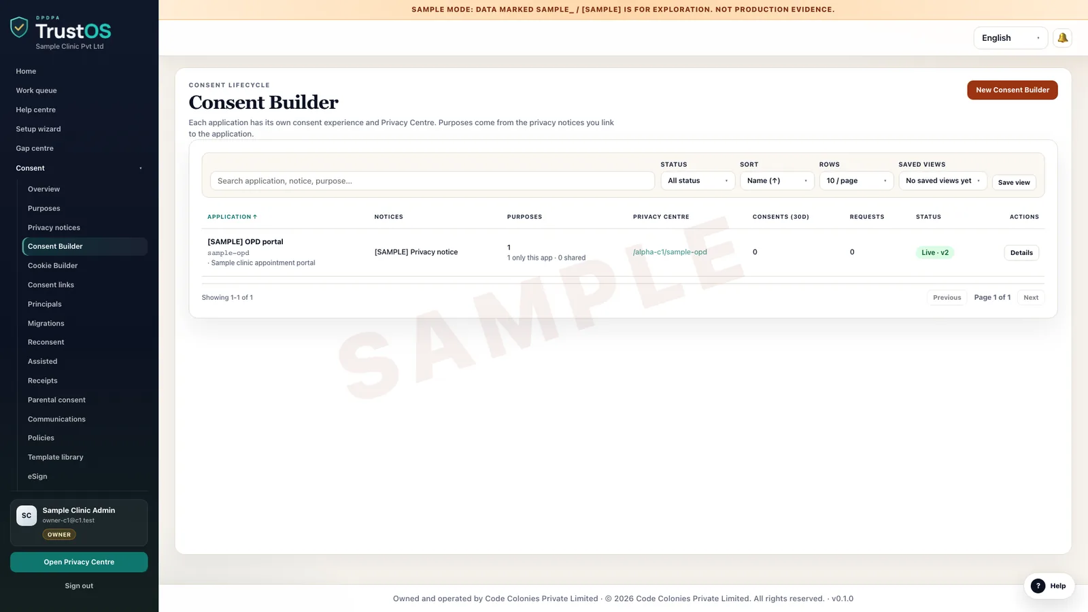This screenshot has width=1088, height=612.
Task: Open the No saved views yet dropdown
Action: [942, 181]
